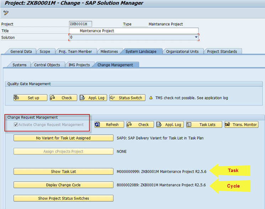The width and height of the screenshot is (265, 209).
Task: Click the Change Request Management Check icon
Action: (129, 124)
